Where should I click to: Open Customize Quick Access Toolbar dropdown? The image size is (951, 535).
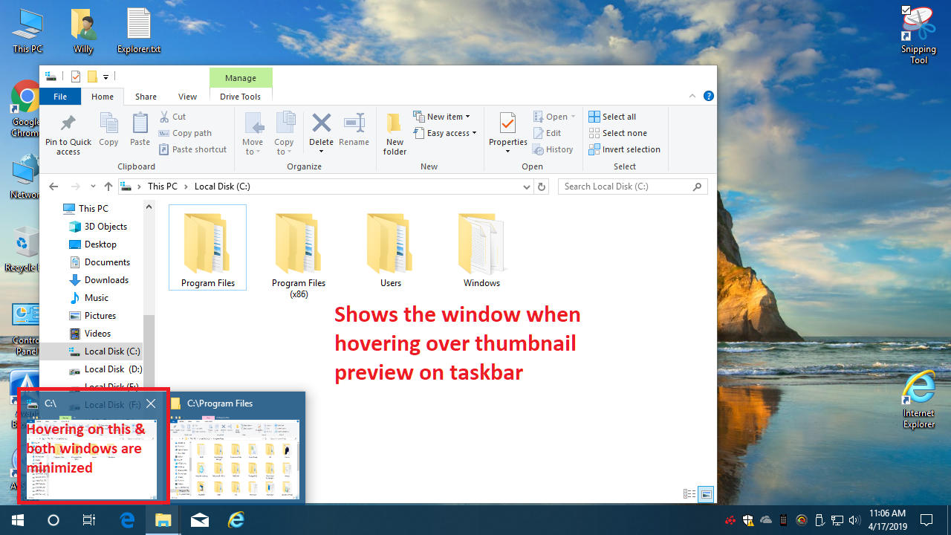pos(106,77)
